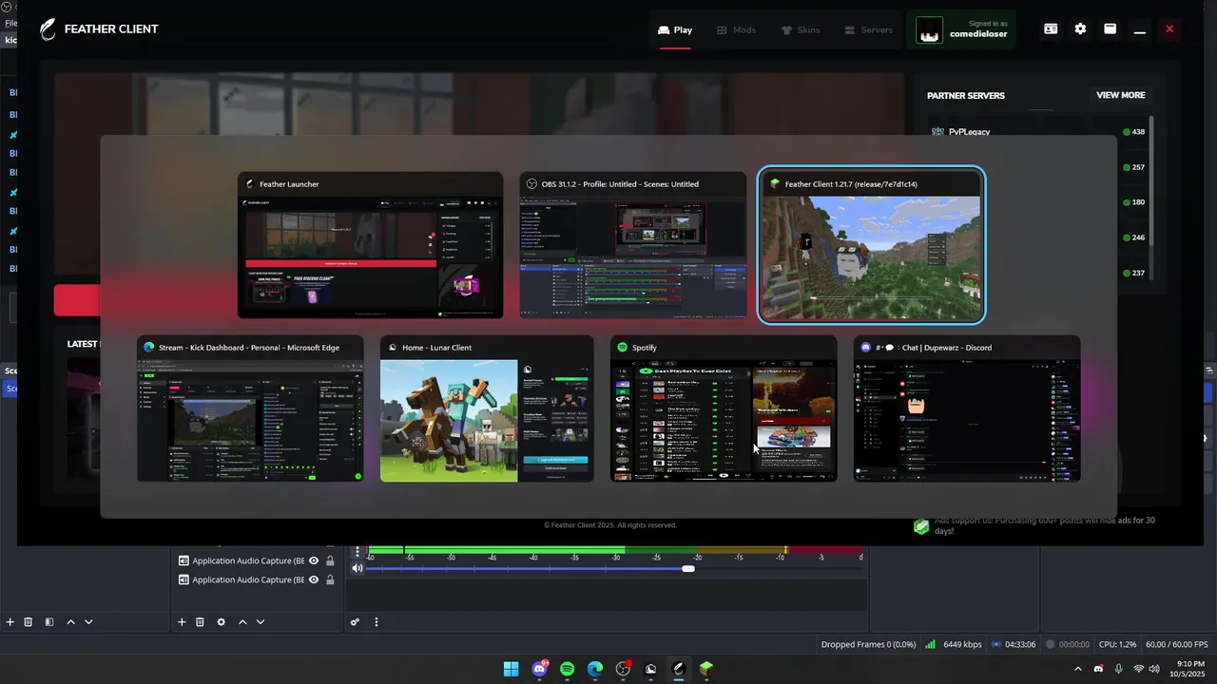Move scene down with arrow in OBS scenes panel
This screenshot has width=1217, height=684.
88,622
